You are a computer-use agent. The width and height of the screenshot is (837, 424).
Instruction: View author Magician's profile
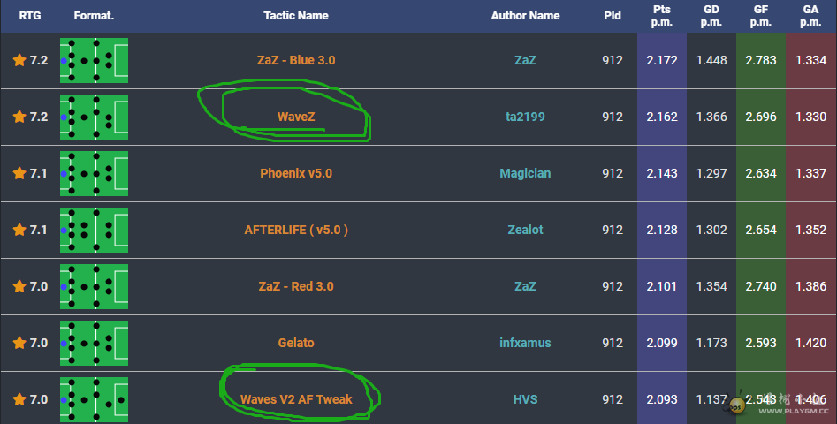point(525,173)
